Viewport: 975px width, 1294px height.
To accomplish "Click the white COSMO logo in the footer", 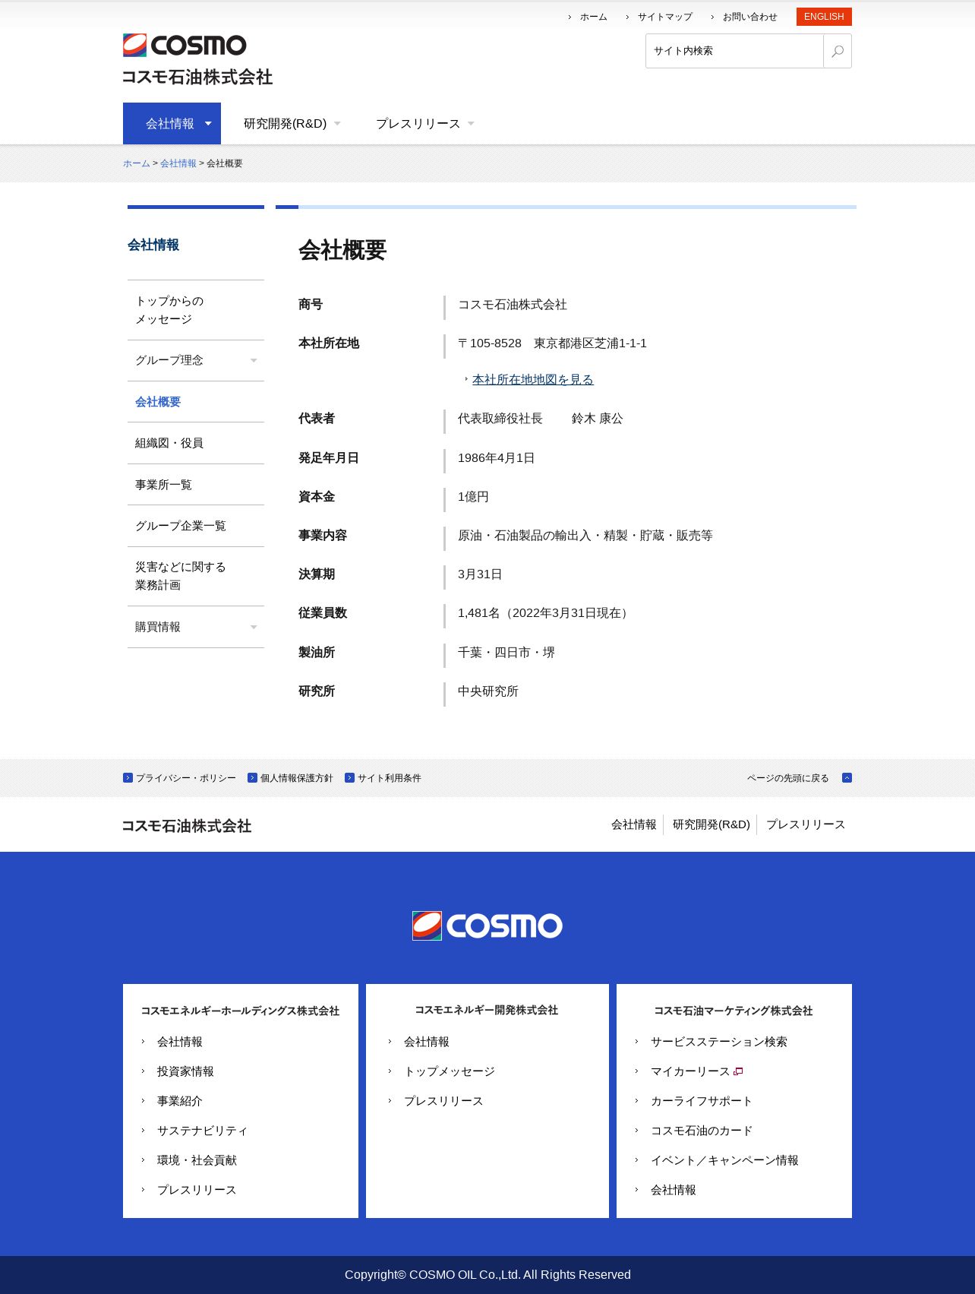I will click(487, 925).
